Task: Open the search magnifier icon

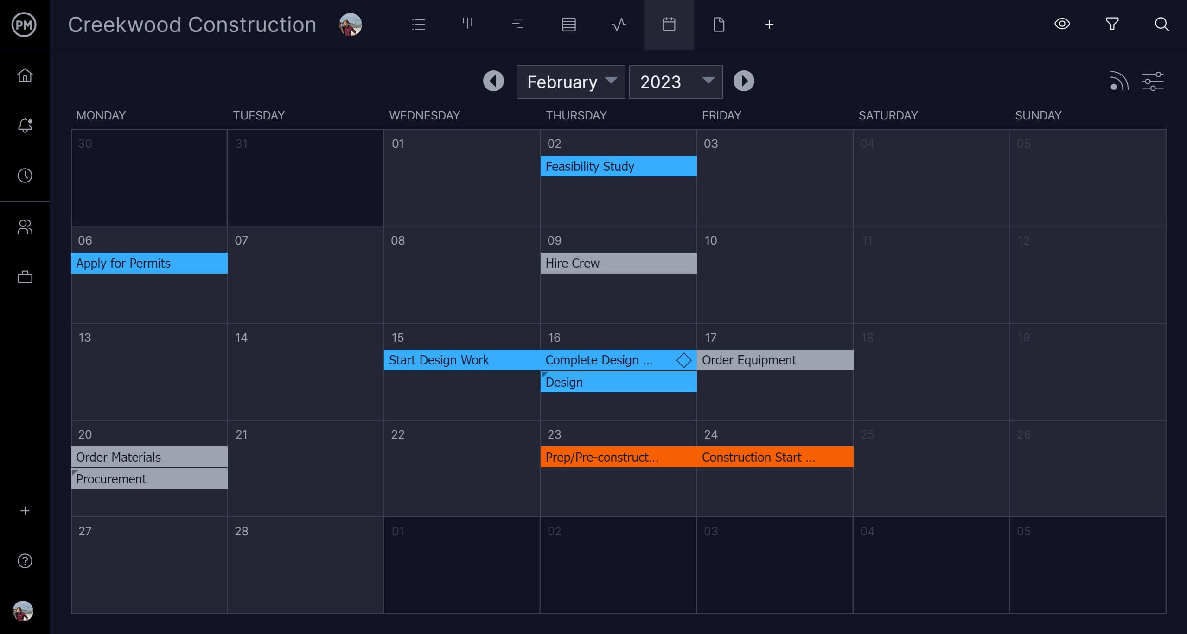Action: [1161, 24]
